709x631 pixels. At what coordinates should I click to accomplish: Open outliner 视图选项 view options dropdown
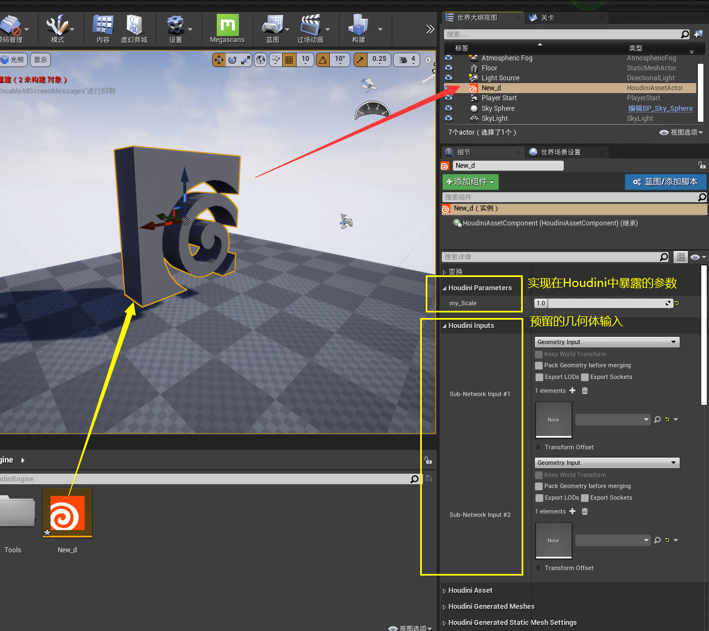[681, 132]
